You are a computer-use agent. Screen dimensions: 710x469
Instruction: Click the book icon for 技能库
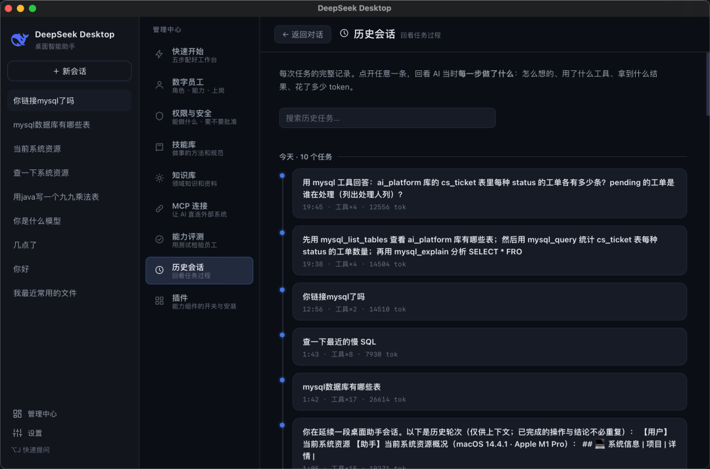tap(159, 147)
